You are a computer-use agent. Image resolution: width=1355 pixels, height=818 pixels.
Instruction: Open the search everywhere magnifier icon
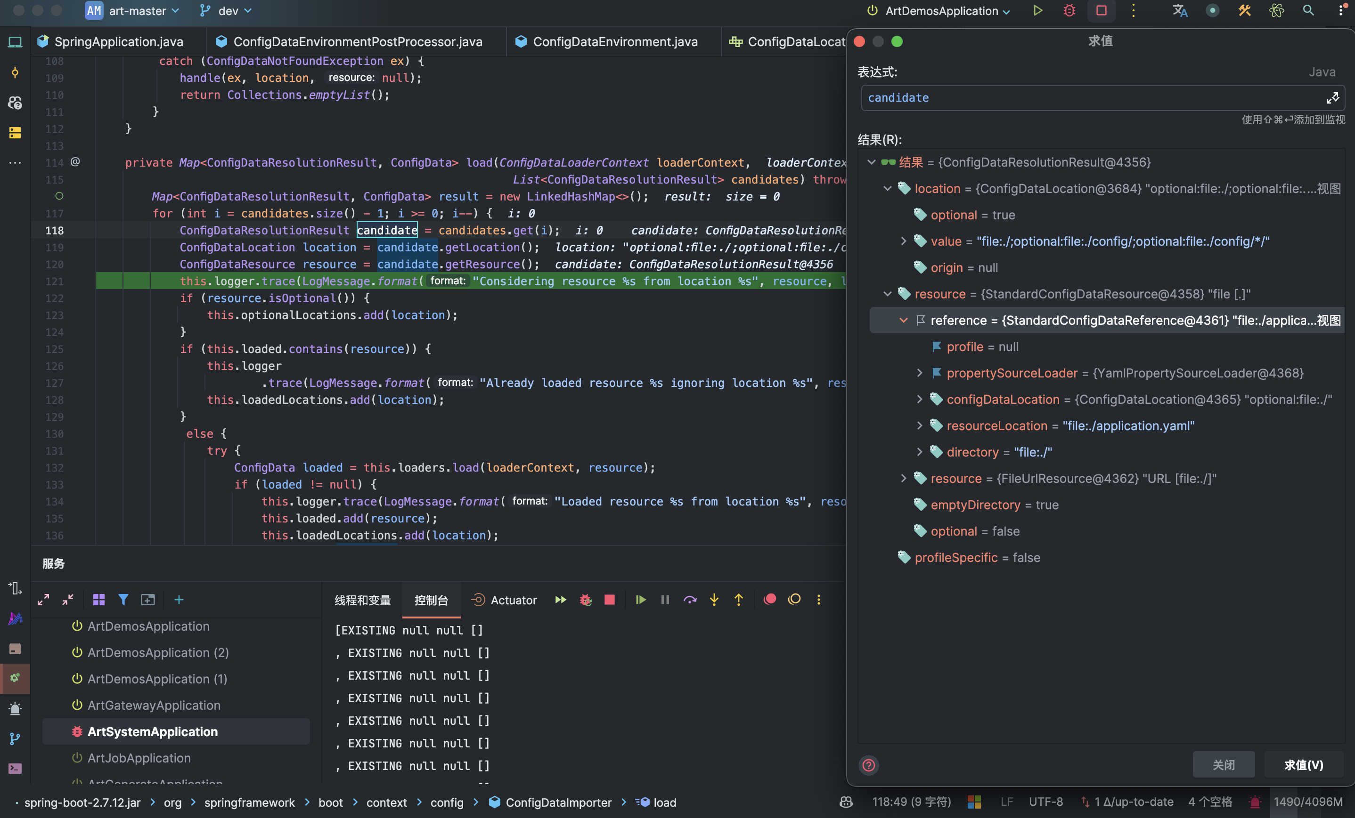tap(1308, 10)
